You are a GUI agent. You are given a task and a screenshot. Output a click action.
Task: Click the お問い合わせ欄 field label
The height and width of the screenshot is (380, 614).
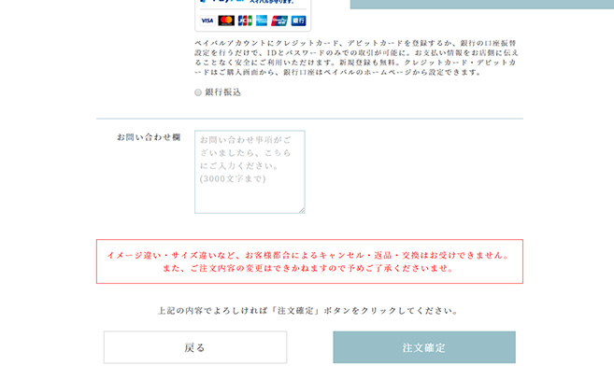(149, 137)
